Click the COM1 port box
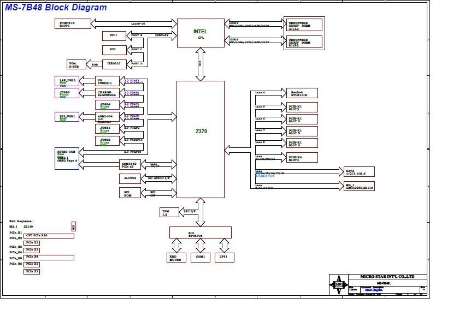465x328 pixels. (x=200, y=257)
